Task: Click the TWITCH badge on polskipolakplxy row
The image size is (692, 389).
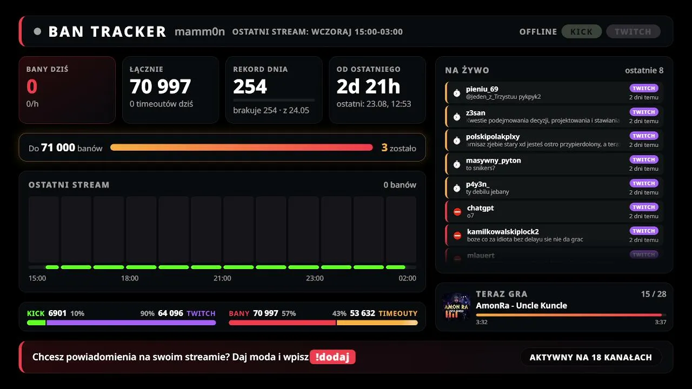Action: click(643, 136)
